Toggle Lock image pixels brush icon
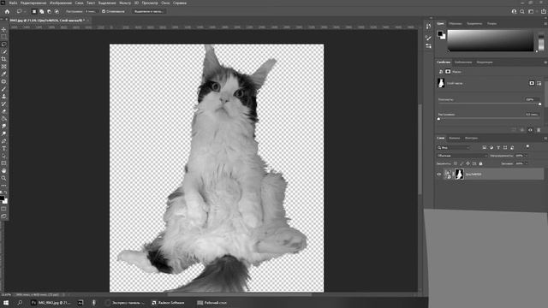 pos(462,163)
